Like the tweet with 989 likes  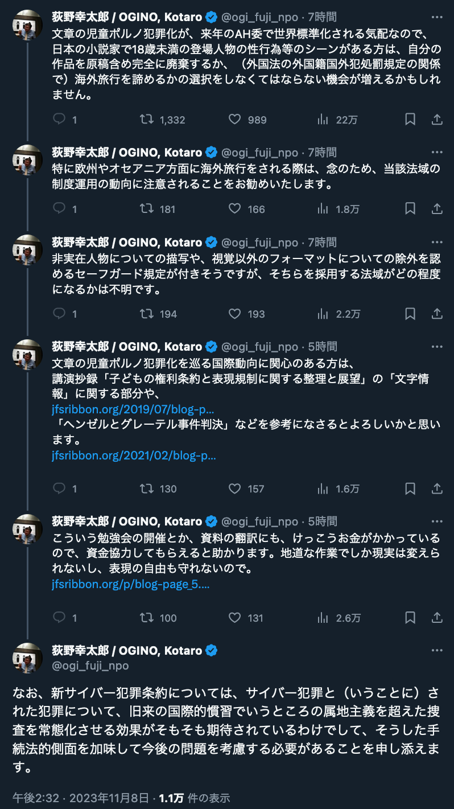(235, 120)
